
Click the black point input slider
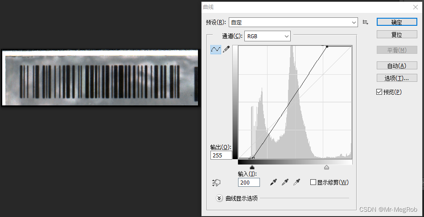(252, 167)
